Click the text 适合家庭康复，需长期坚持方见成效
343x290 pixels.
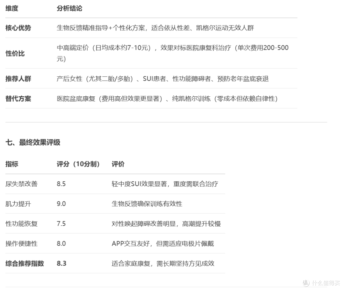(x=163, y=263)
